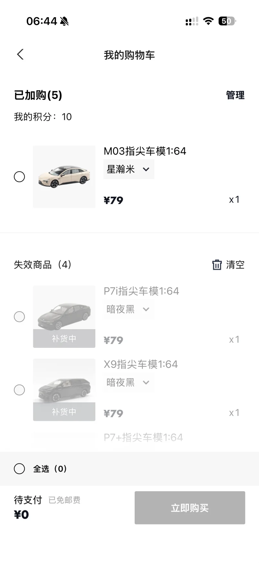The image size is (259, 563).
Task: Expand the P7i 暗夜黑 color dropdown
Action: [x=129, y=309]
